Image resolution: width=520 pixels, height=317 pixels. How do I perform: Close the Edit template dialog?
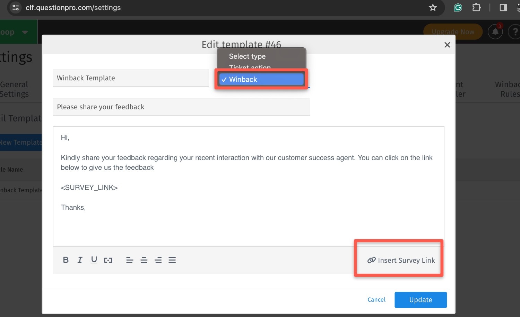(x=447, y=45)
